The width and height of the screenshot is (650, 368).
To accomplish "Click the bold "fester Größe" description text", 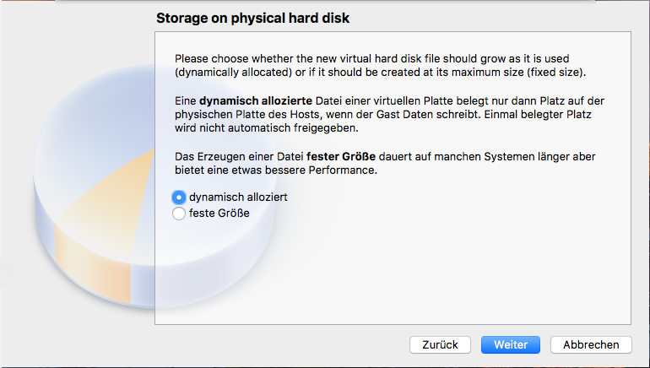I will click(340, 157).
